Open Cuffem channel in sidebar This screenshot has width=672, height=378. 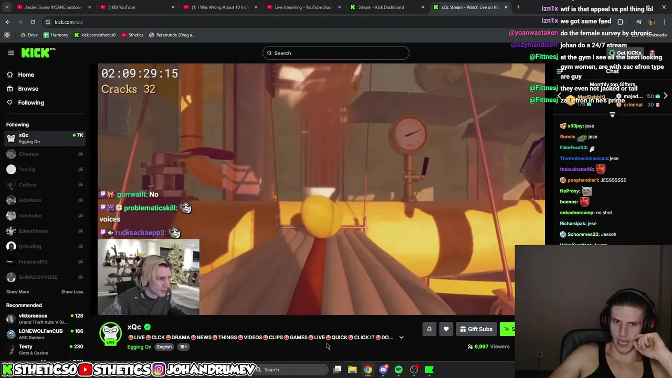click(x=45, y=185)
